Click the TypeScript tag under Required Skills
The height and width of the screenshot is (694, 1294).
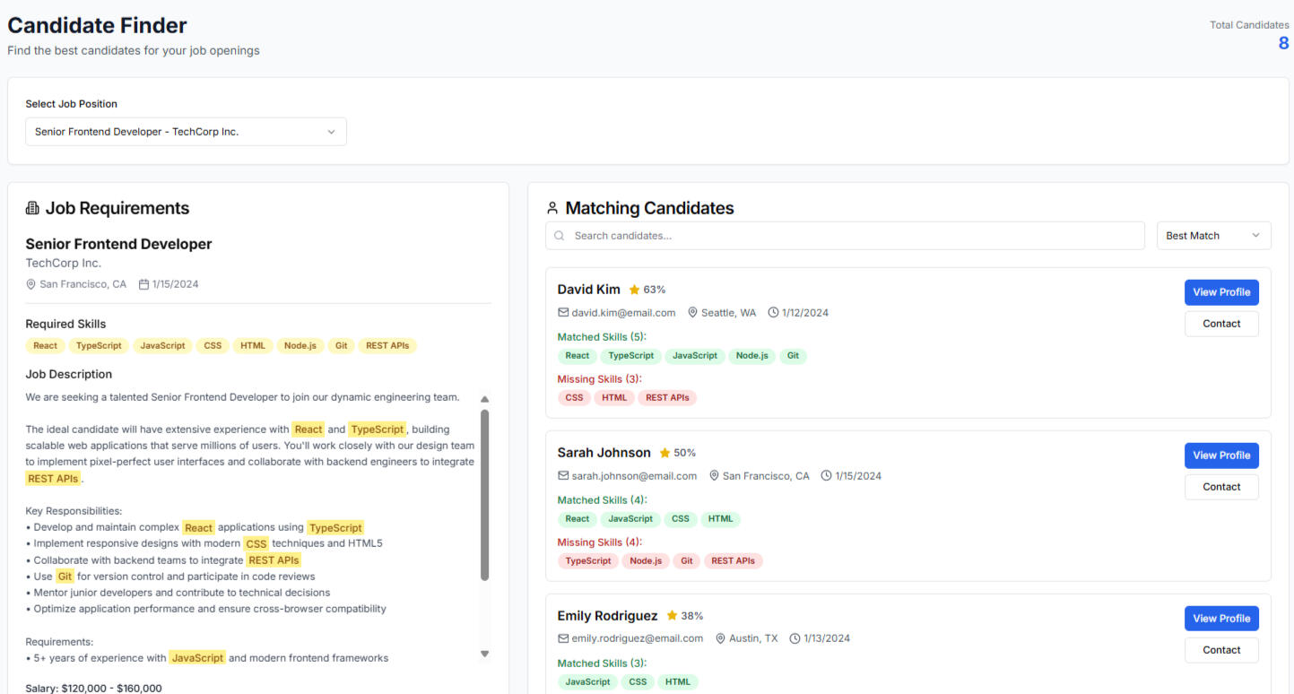(x=99, y=345)
